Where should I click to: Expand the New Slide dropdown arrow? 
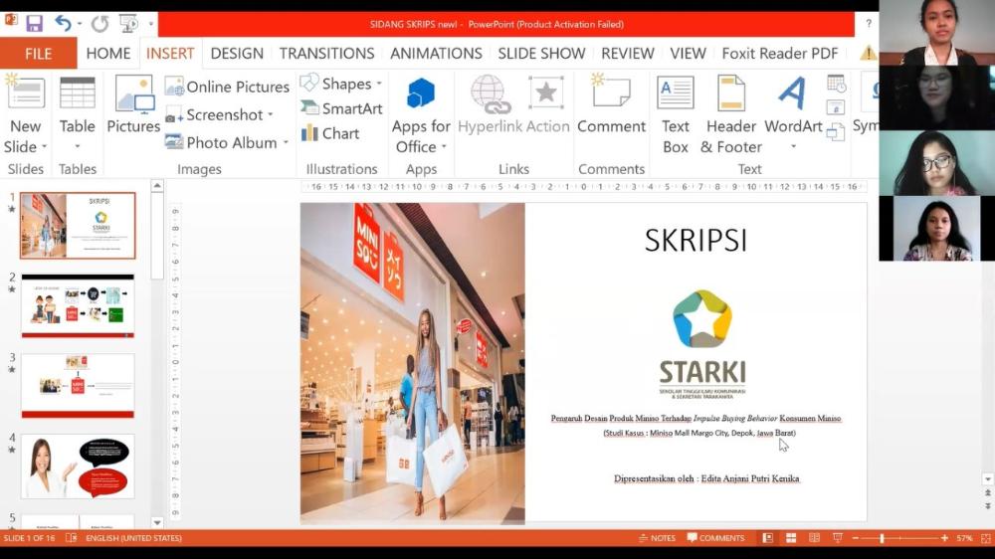pyautogui.click(x=45, y=146)
